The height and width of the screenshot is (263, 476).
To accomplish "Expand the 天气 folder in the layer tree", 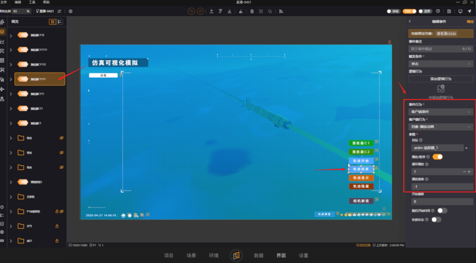I will 11,226.
